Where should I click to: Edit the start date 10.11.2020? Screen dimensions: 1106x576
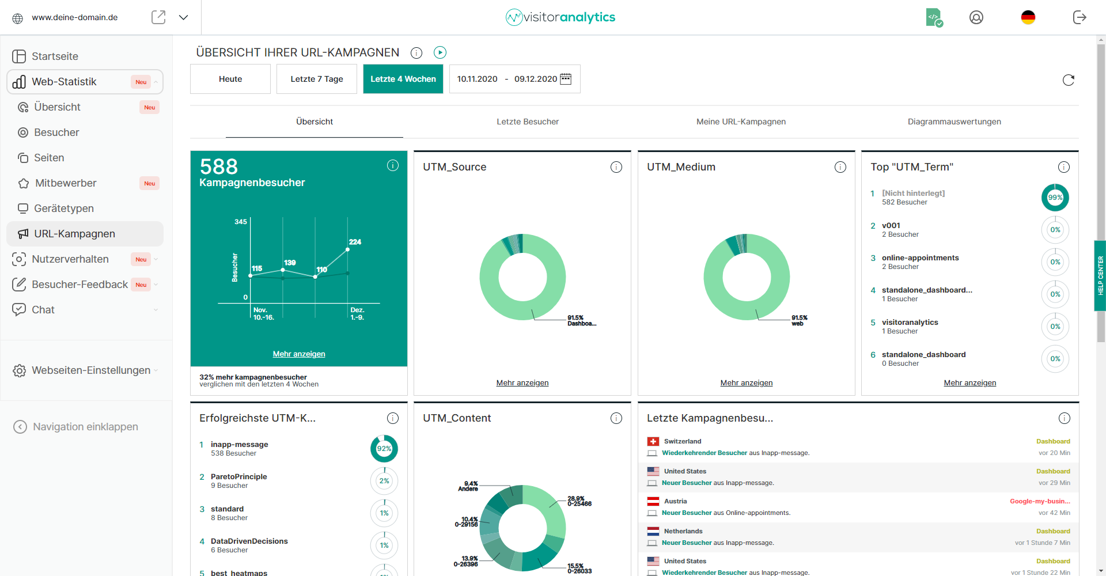(478, 79)
